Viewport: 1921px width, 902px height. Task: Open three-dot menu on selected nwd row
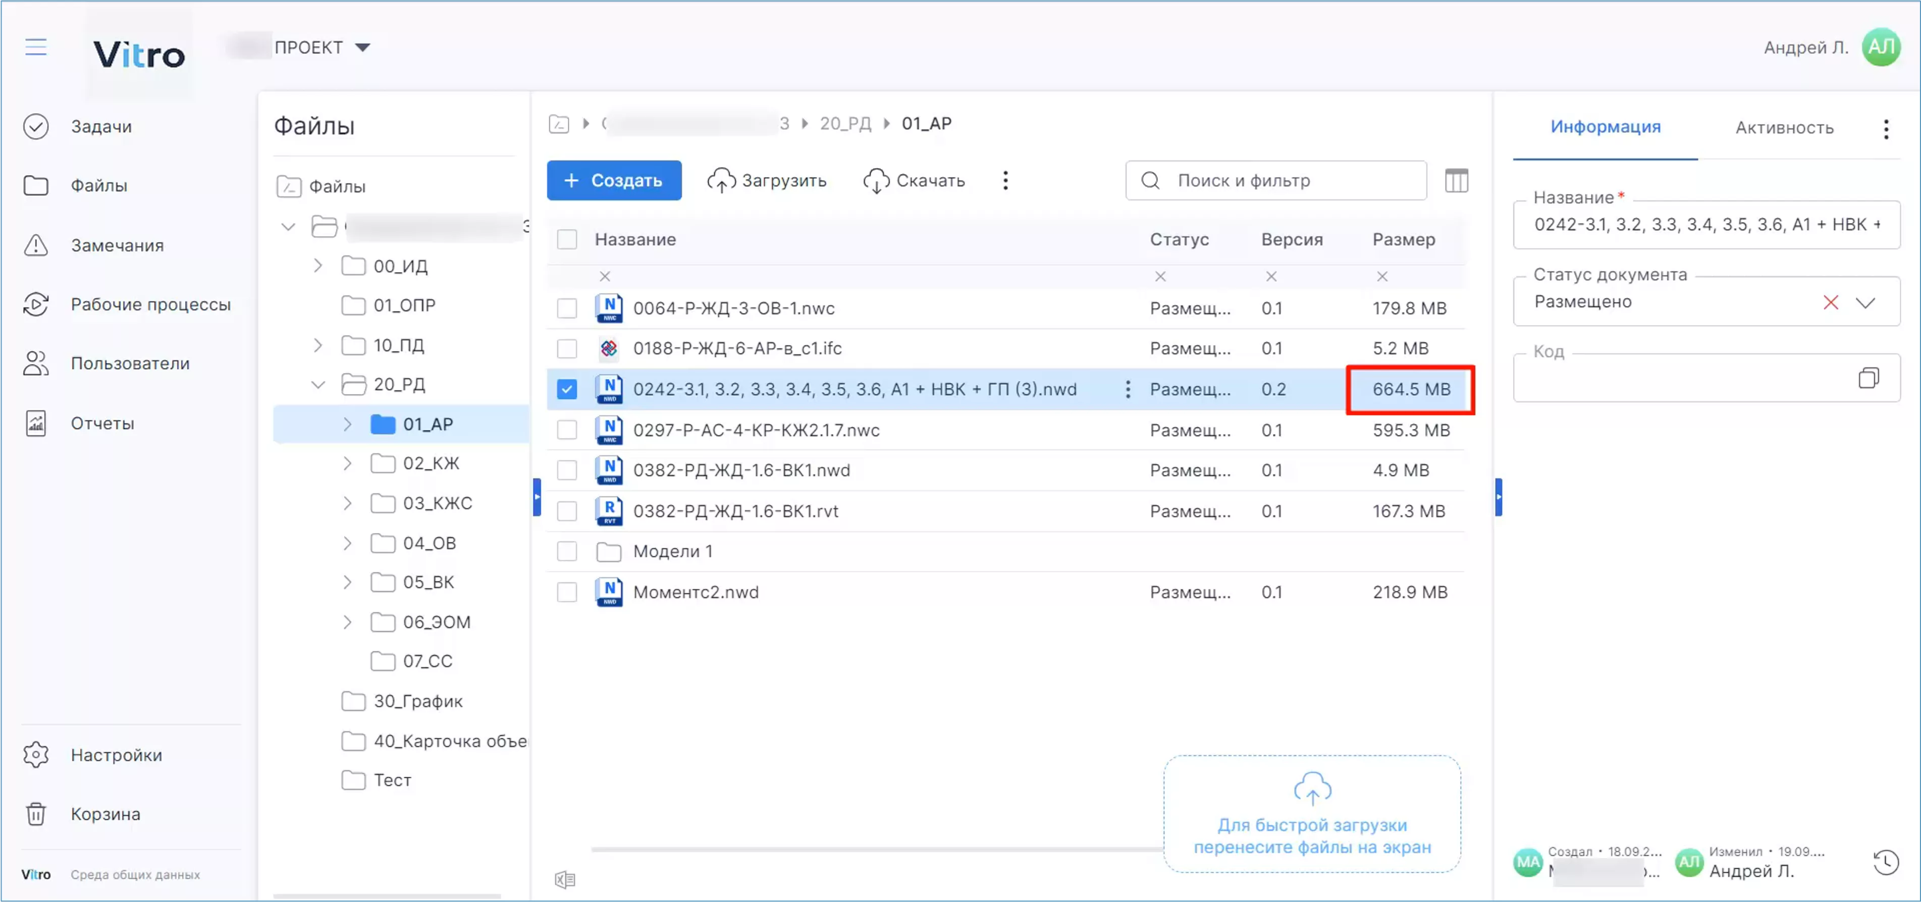[1128, 389]
